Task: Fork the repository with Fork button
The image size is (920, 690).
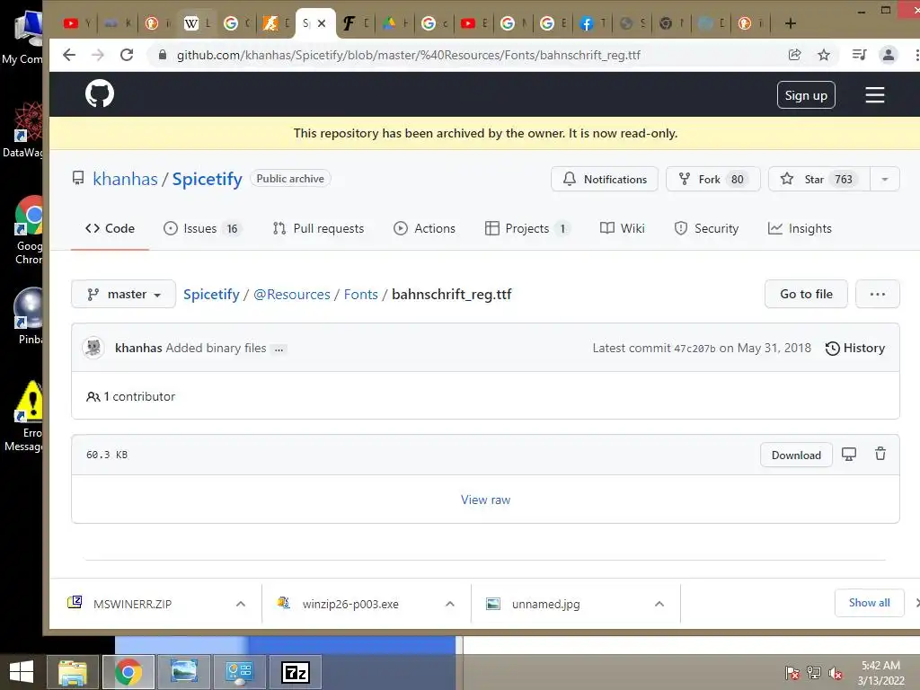Action: pos(712,179)
